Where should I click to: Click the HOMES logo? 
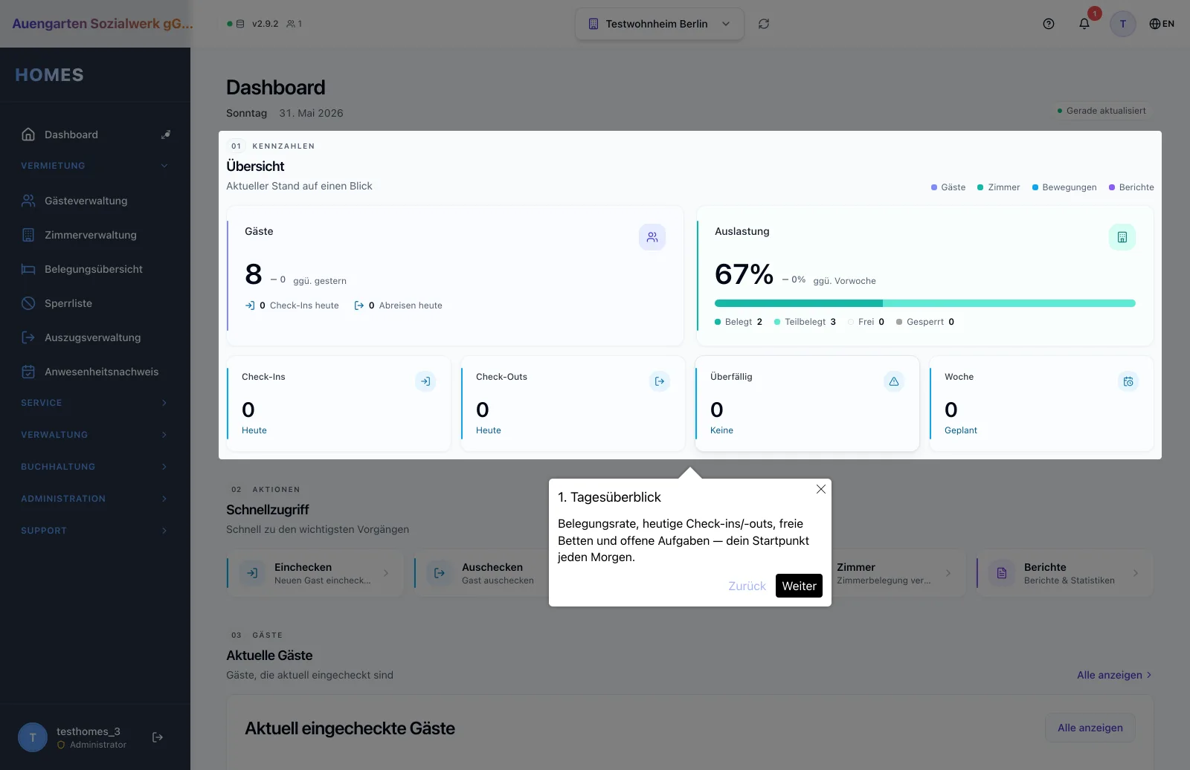[x=49, y=75]
